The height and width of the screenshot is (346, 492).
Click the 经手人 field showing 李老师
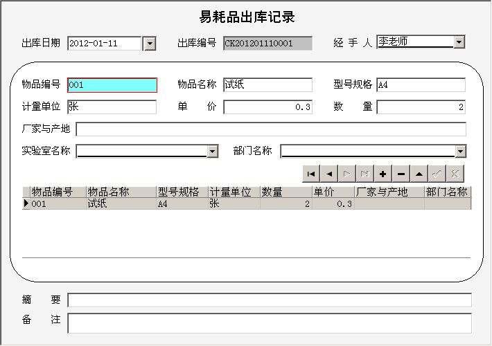[415, 42]
